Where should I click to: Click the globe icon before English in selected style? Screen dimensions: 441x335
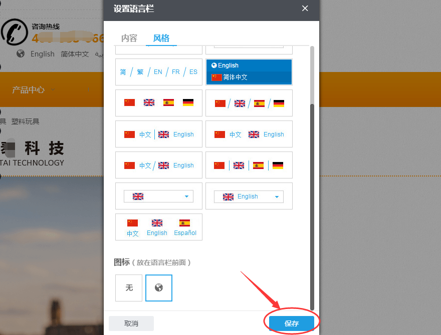click(x=213, y=64)
